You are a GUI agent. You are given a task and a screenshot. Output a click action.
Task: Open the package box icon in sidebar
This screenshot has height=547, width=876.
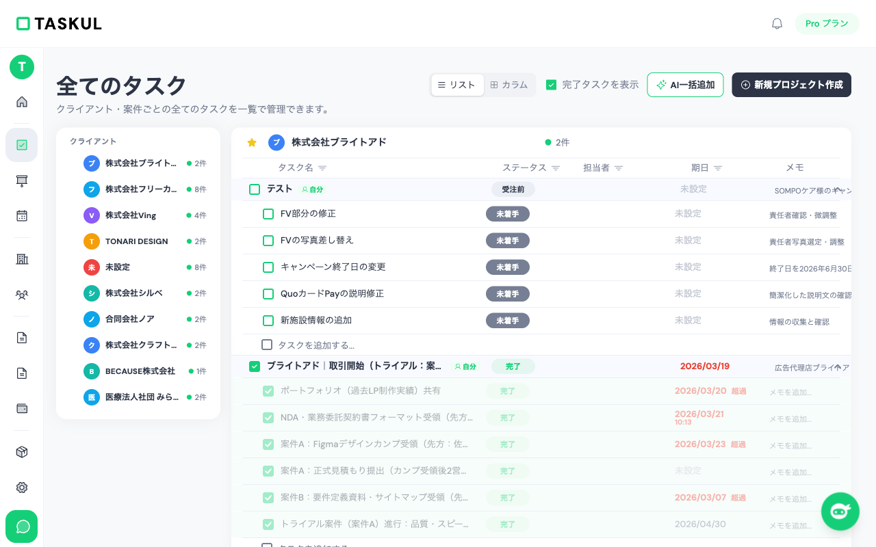pyautogui.click(x=22, y=452)
